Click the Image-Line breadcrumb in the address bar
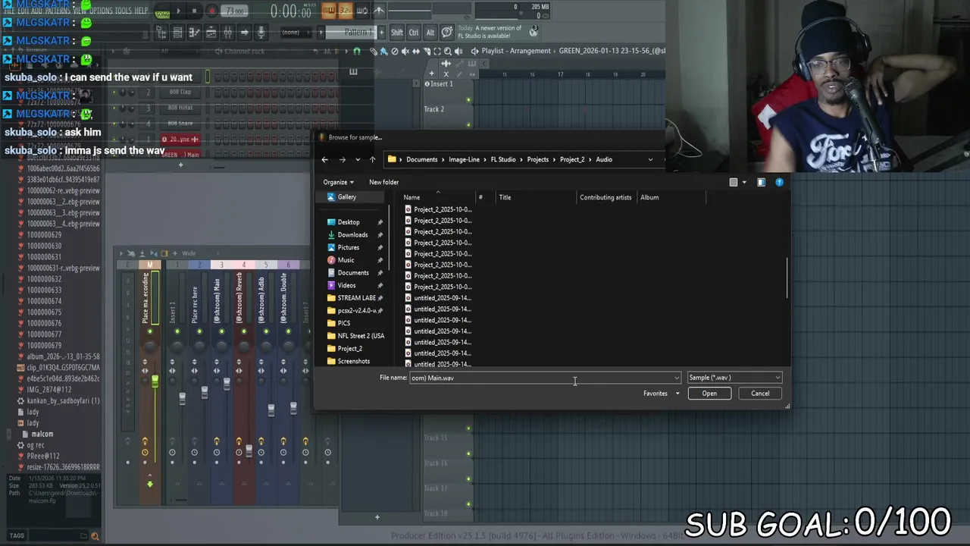Viewport: 970px width, 546px height. [464, 159]
